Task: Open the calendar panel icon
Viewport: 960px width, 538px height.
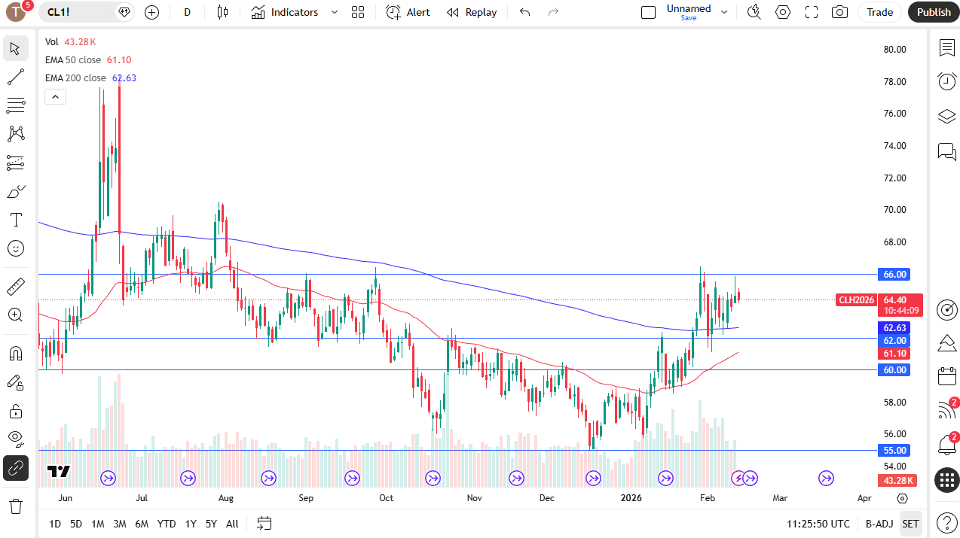Action: [x=946, y=376]
